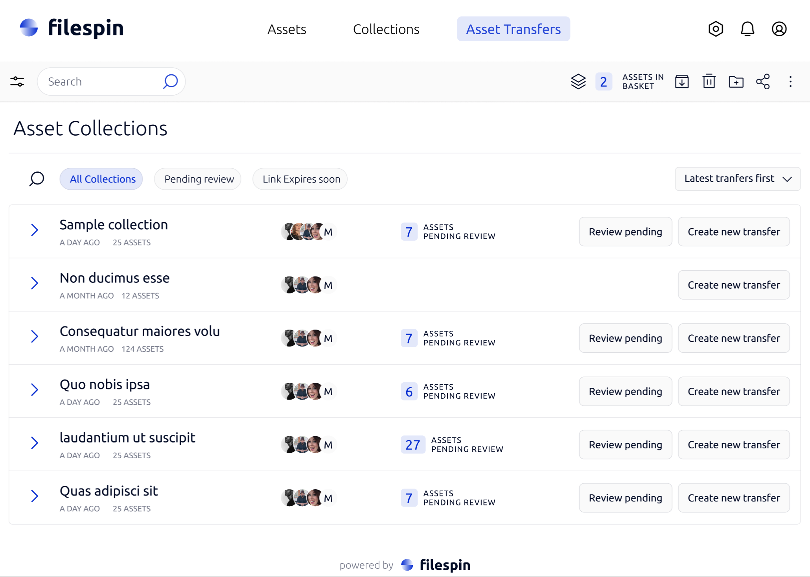Click the basket layers icon

click(578, 82)
